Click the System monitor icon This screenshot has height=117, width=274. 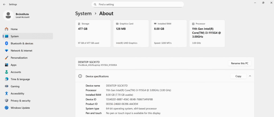pos(6,36)
